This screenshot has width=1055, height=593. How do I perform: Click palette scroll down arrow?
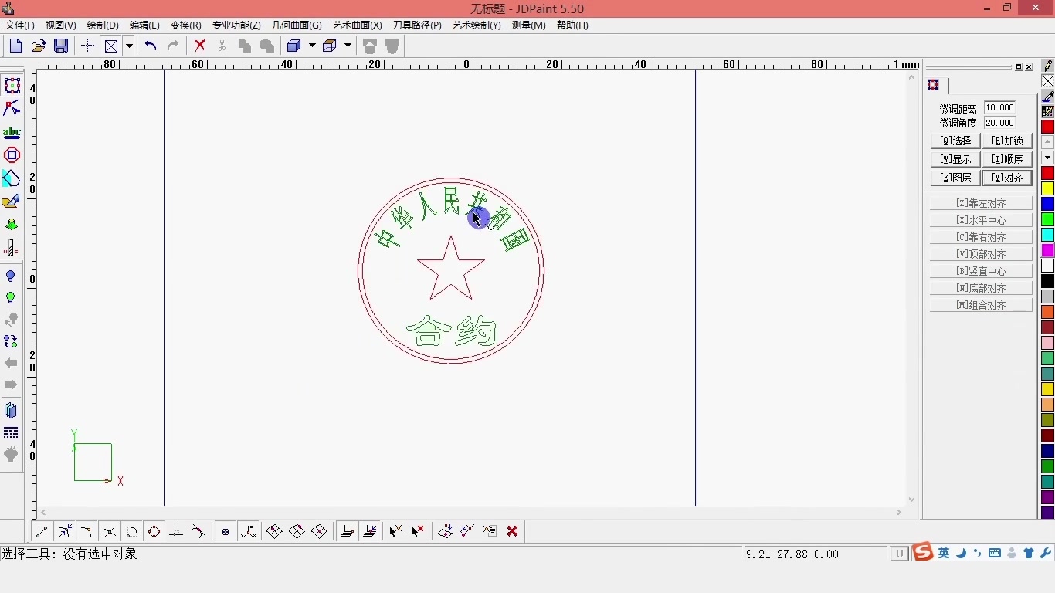coord(1048,158)
